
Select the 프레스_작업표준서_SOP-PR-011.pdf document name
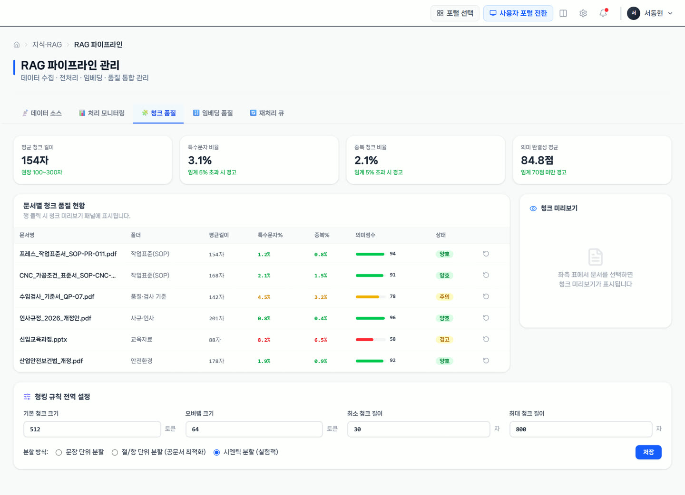point(68,254)
